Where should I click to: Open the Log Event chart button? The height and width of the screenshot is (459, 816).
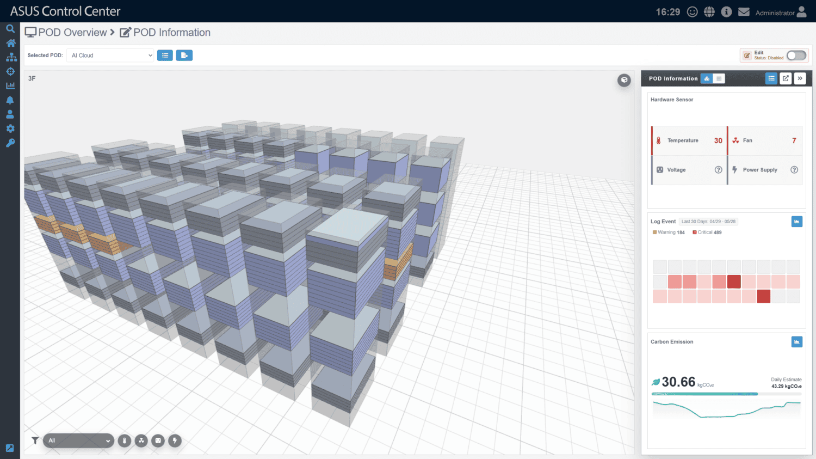[797, 222]
